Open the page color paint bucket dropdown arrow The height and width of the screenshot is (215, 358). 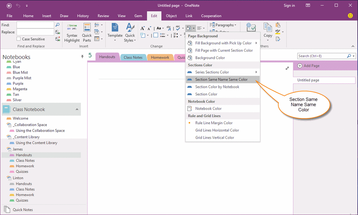point(194,28)
